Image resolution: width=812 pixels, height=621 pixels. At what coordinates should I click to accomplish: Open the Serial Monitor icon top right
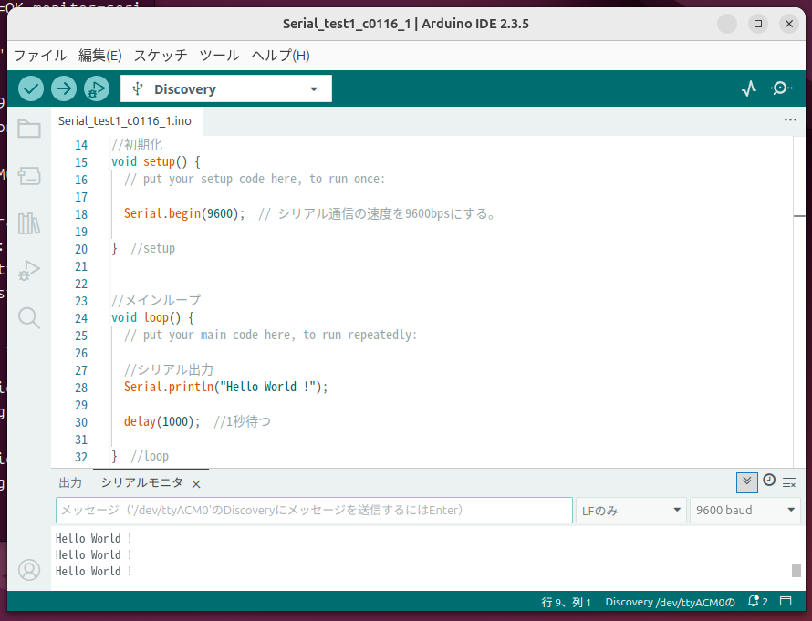pos(781,88)
